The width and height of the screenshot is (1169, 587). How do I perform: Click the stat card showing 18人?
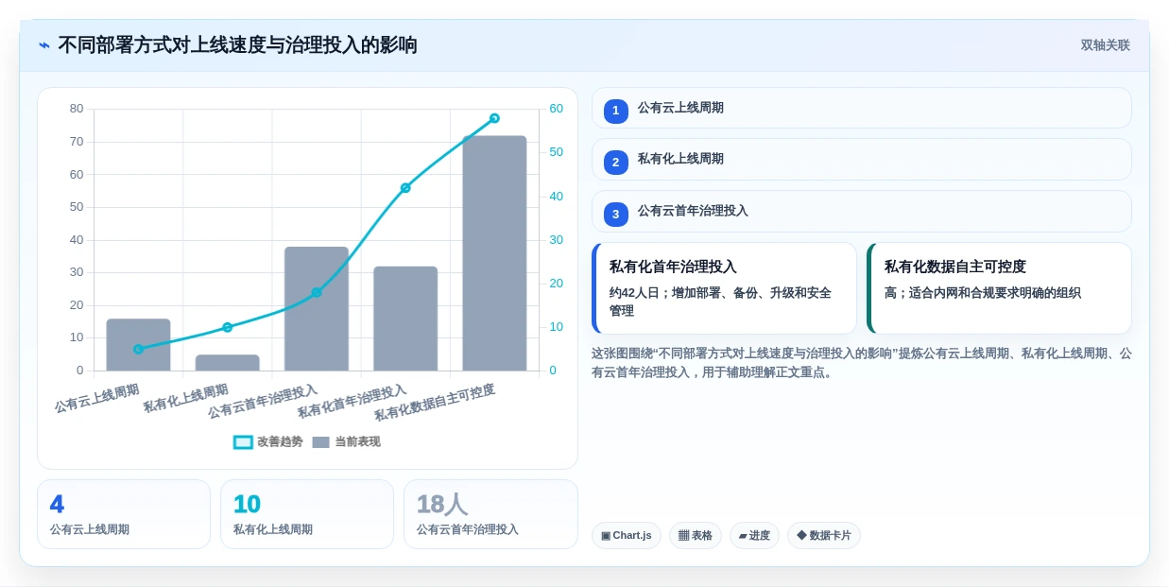[490, 514]
